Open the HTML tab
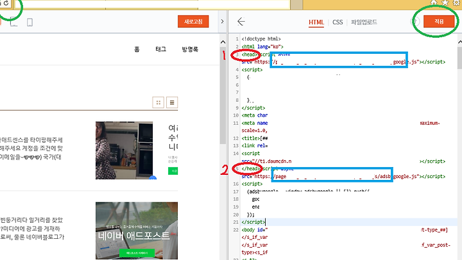 (x=316, y=22)
